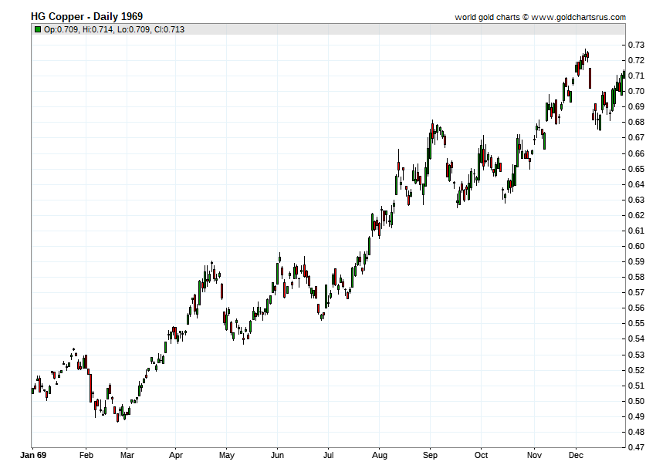Image resolution: width=656 pixels, height=475 pixels.
Task: Click the 0.47 price axis label
Action: (x=637, y=447)
